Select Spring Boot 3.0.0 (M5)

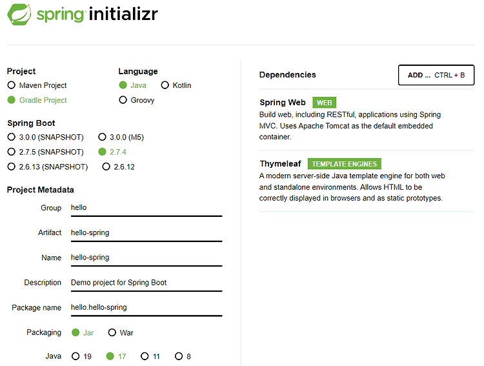(x=102, y=137)
